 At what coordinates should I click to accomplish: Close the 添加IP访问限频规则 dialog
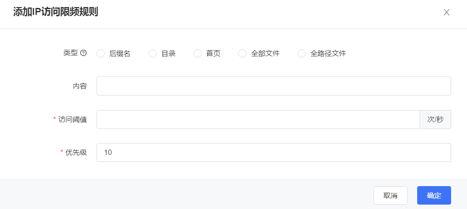click(446, 12)
